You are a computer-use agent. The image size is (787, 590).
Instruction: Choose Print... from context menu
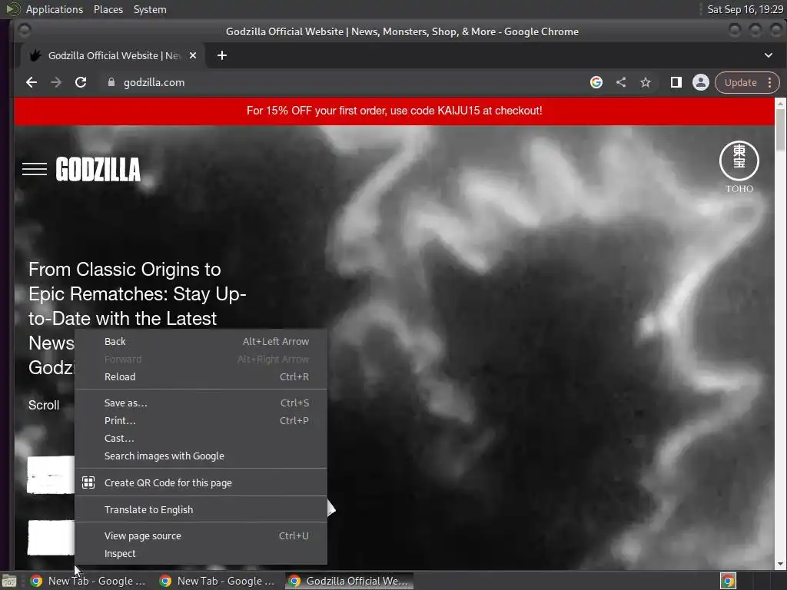click(x=201, y=420)
